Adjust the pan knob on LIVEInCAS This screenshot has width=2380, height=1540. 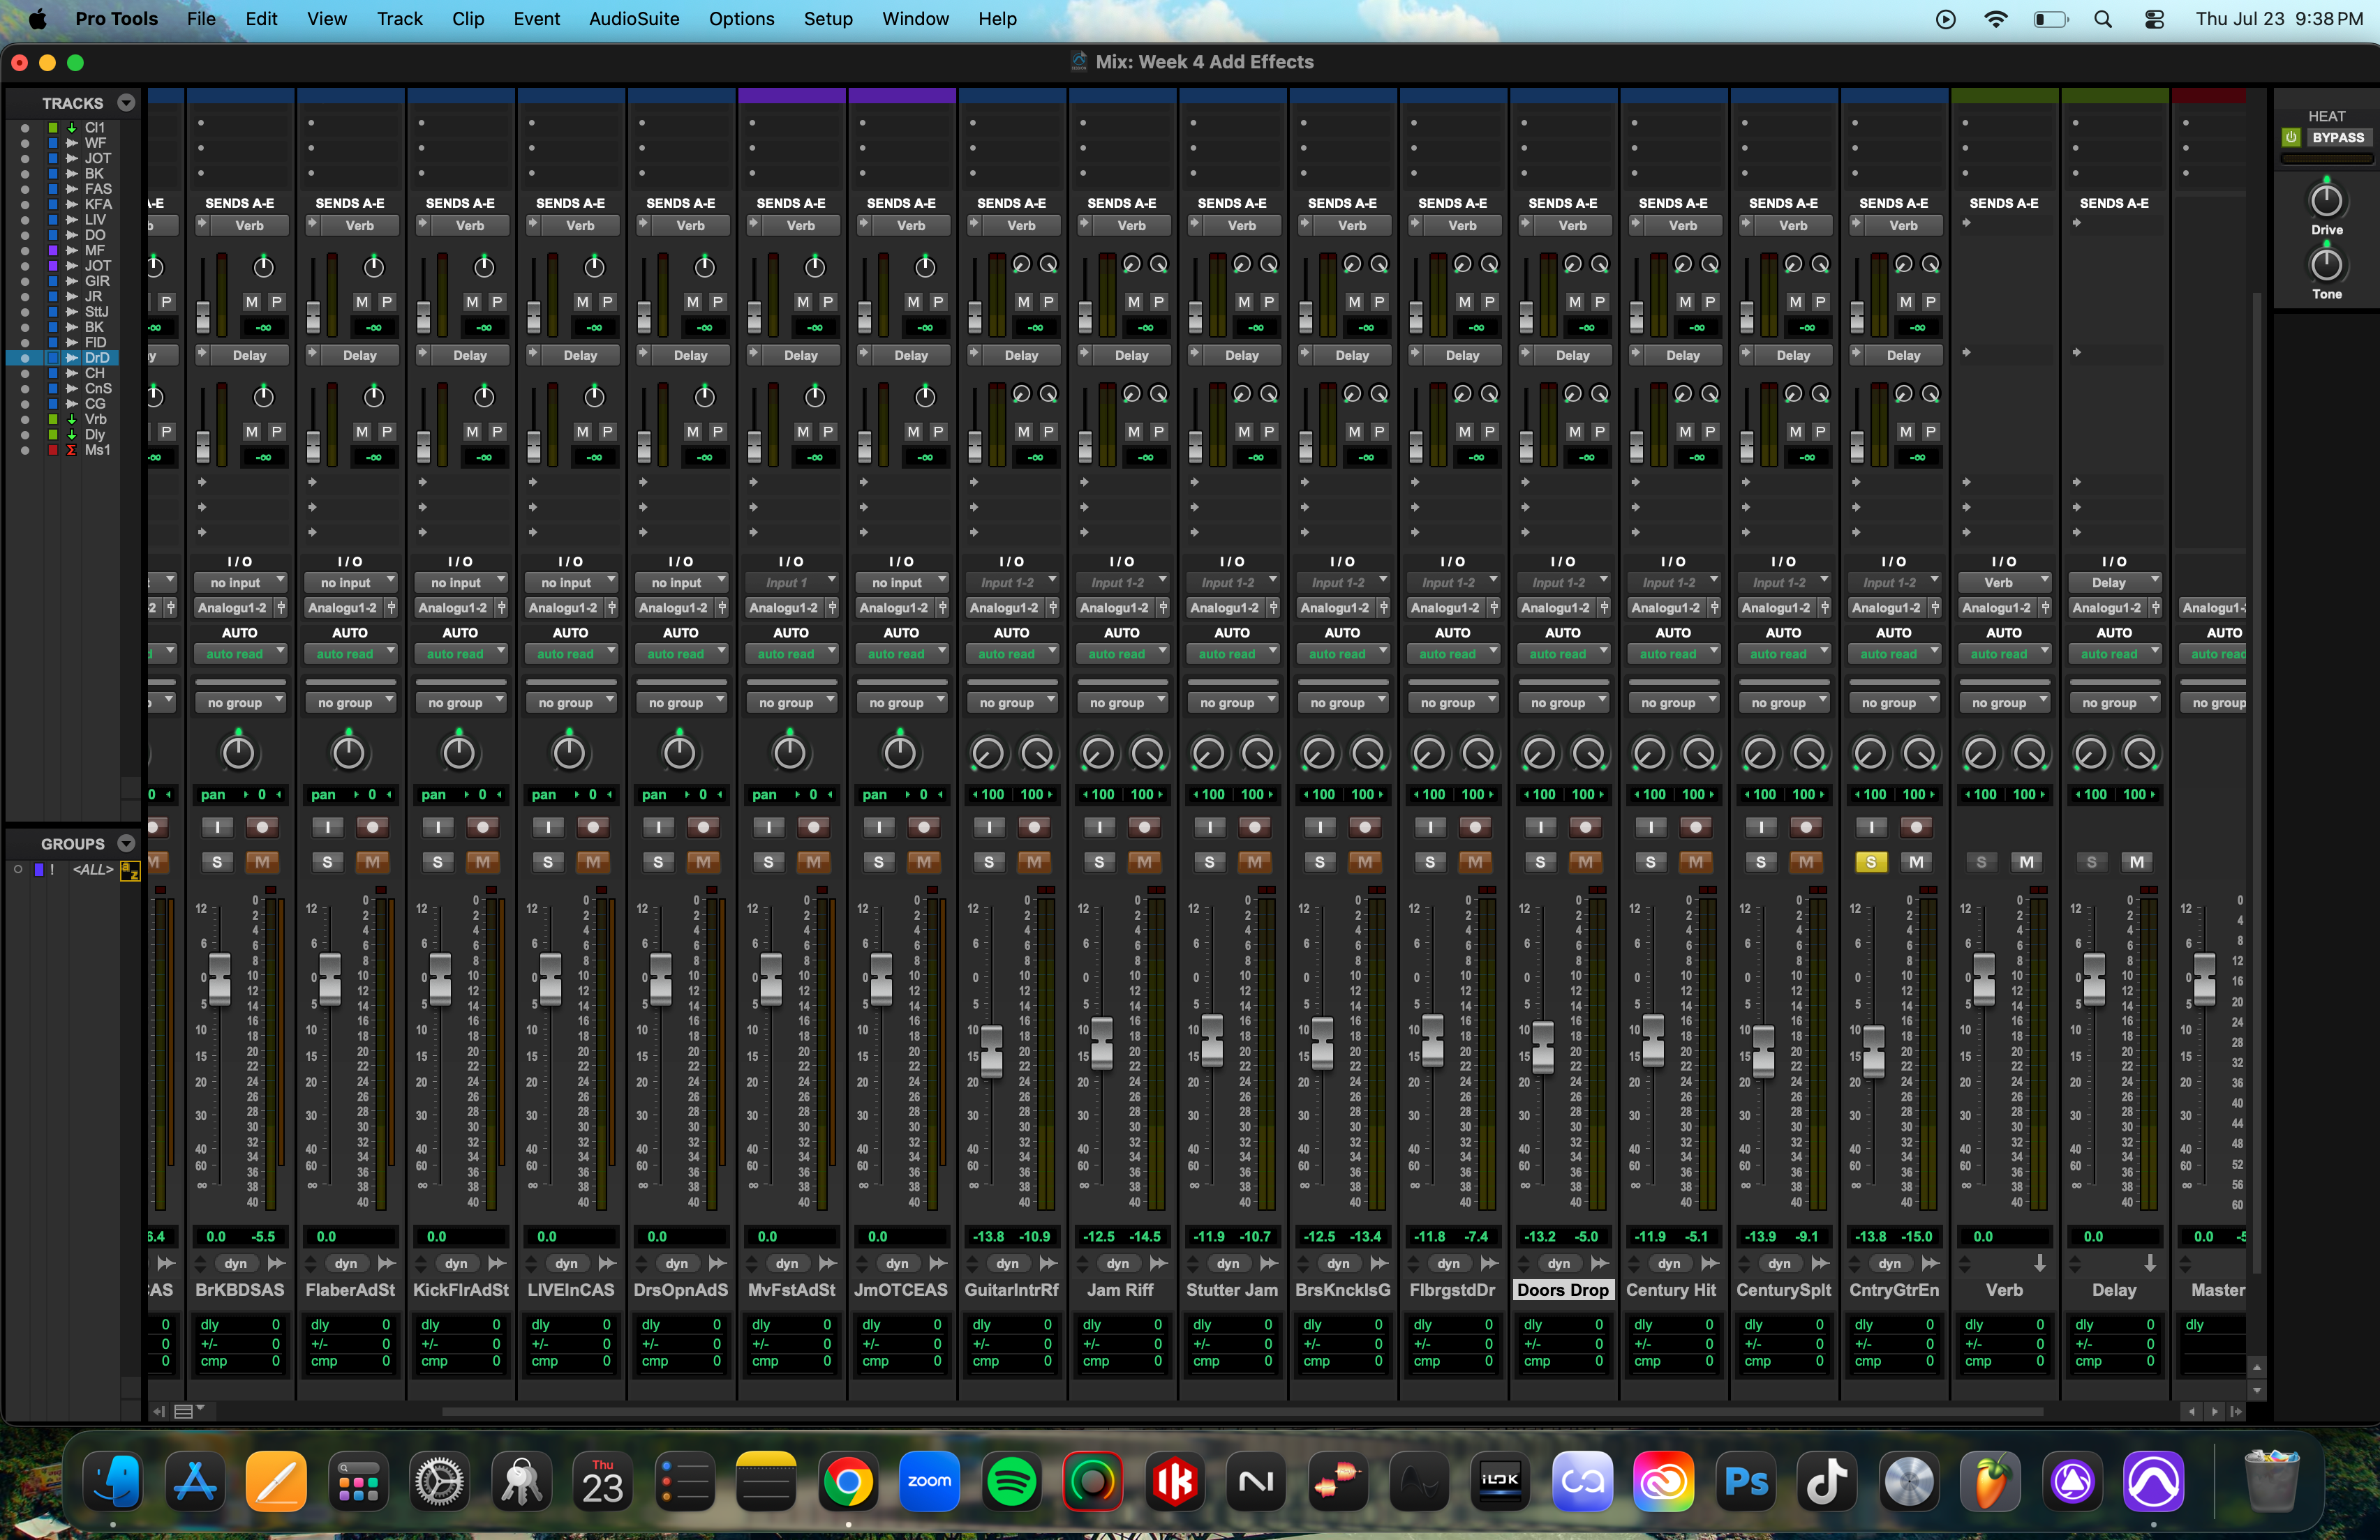(x=569, y=753)
